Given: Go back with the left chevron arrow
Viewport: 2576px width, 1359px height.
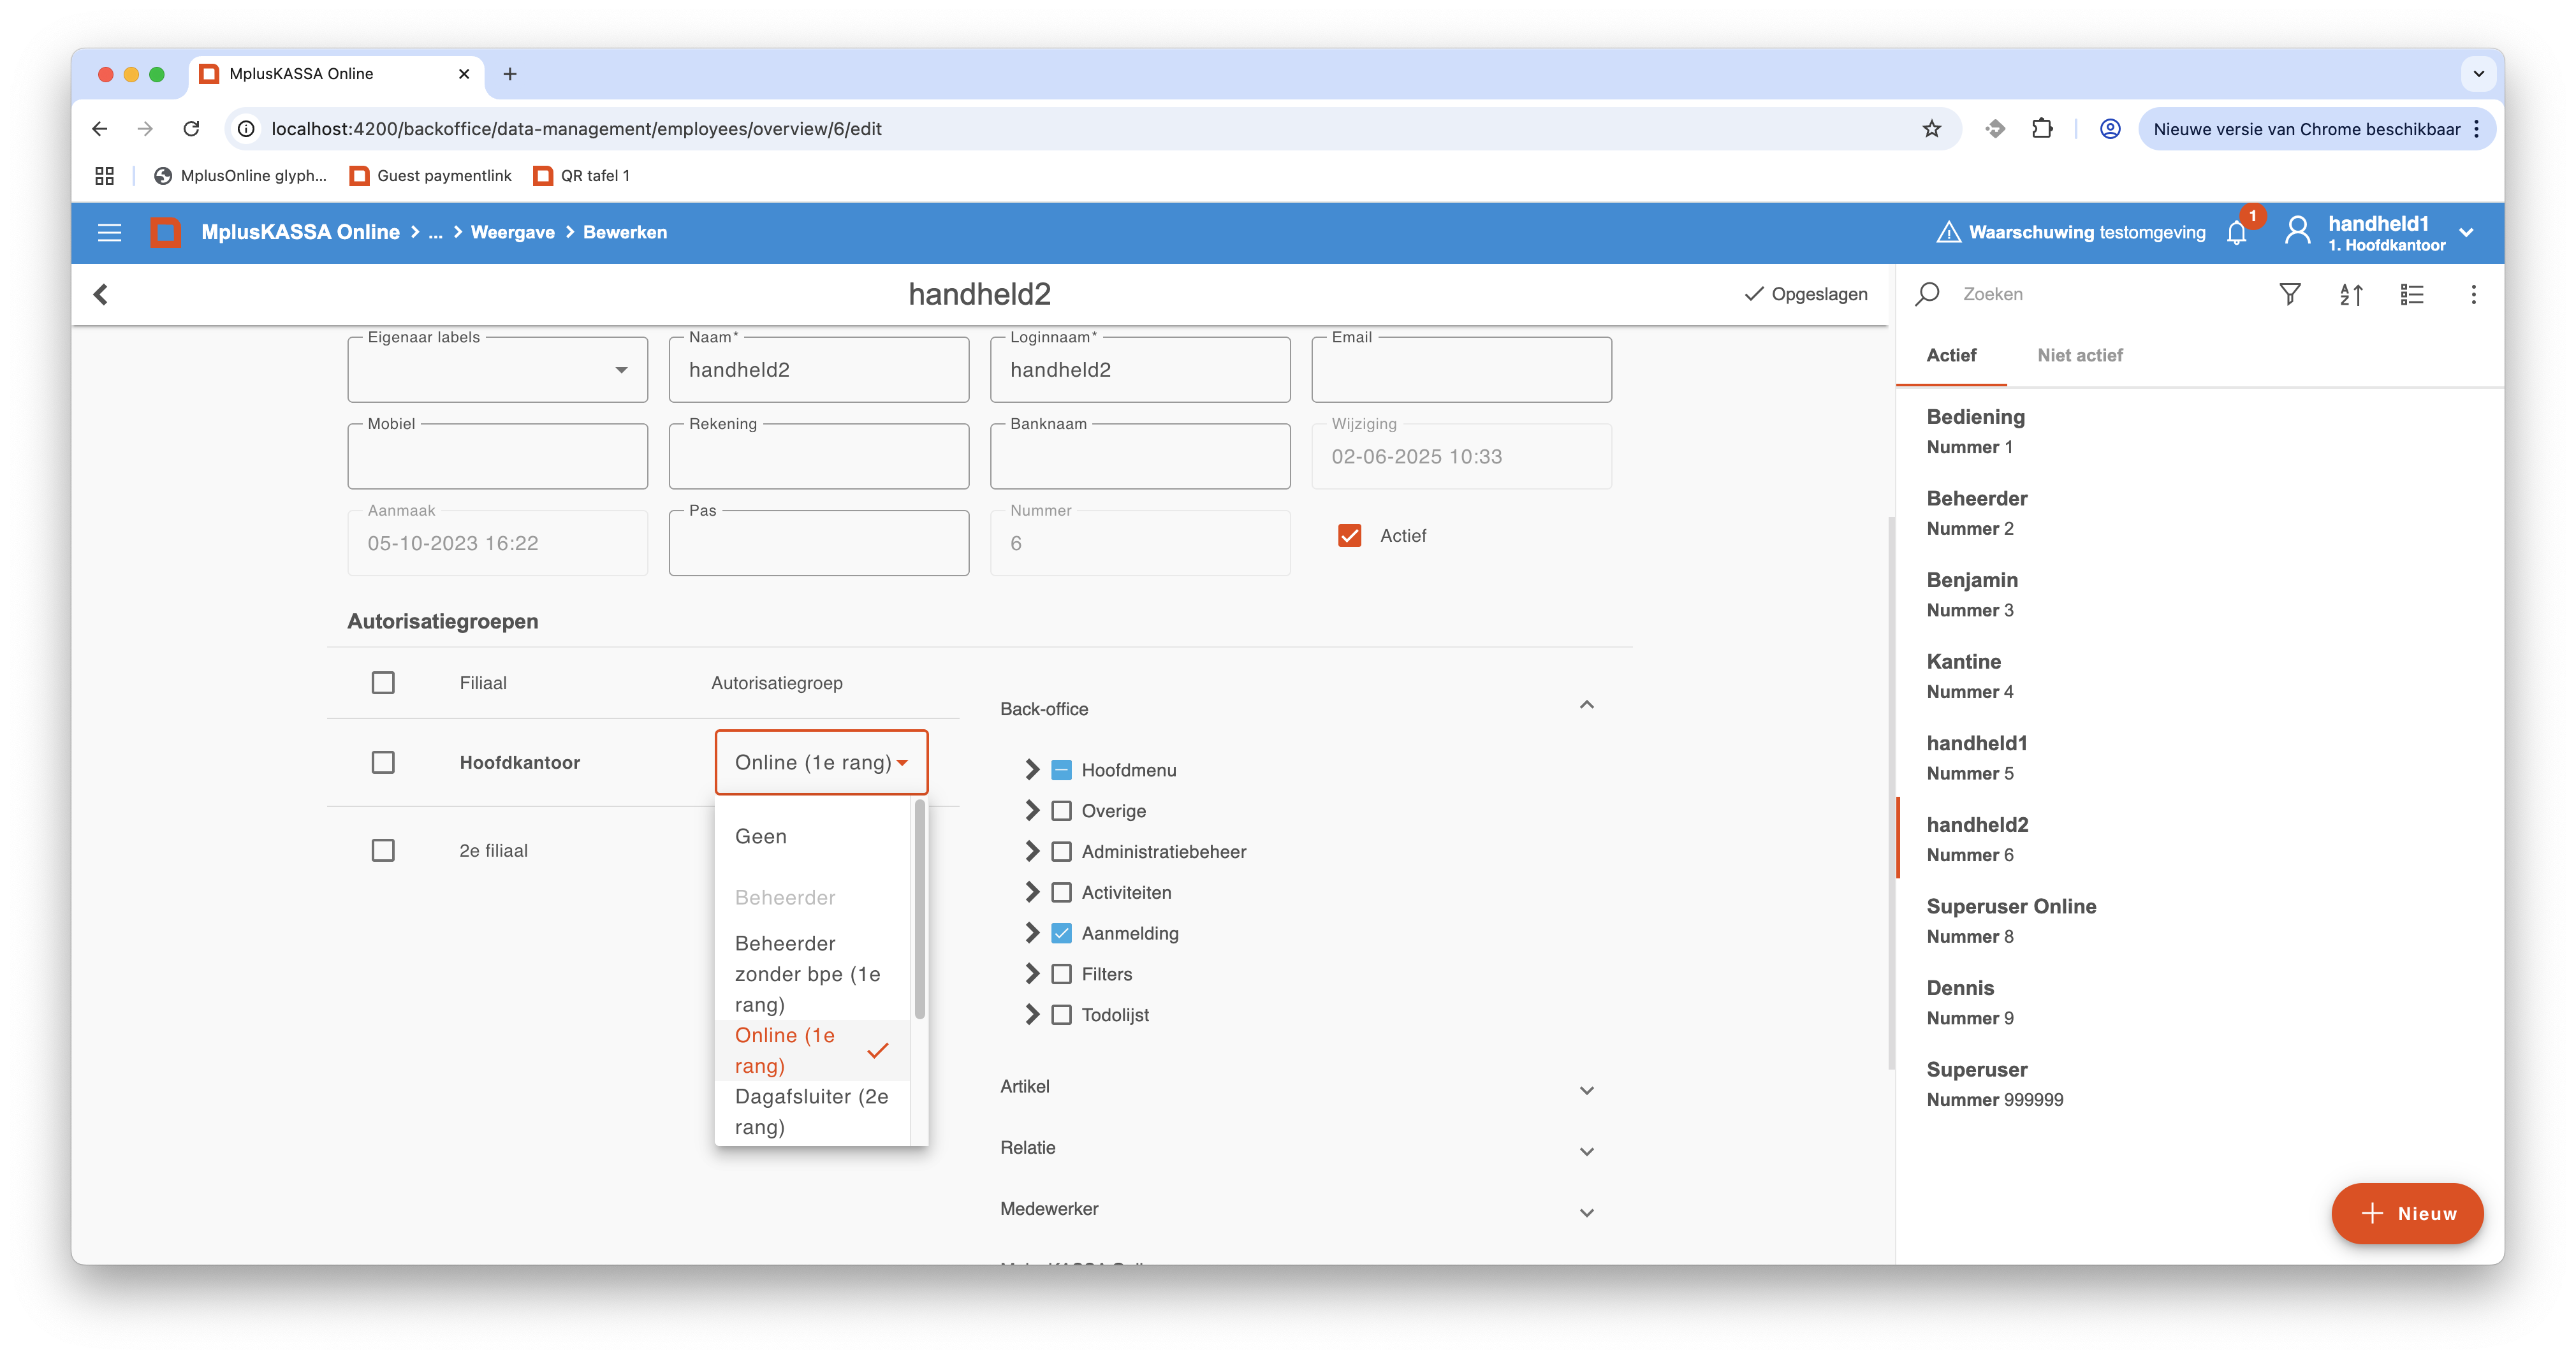Looking at the screenshot, I should pyautogui.click(x=101, y=294).
